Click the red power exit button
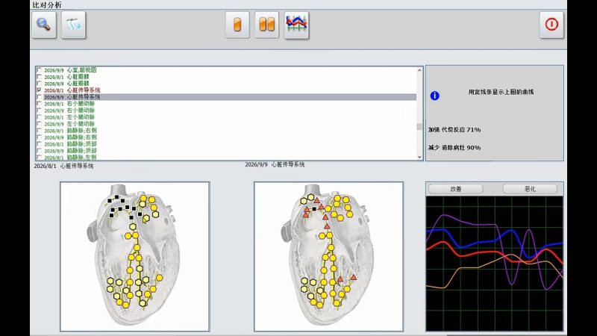 551,25
